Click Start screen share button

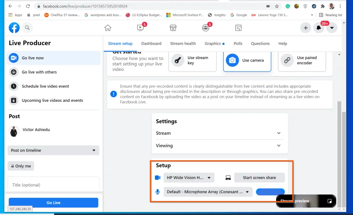(259, 178)
